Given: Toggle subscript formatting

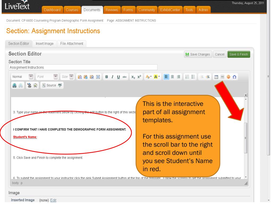Looking at the screenshot, I should (x=133, y=77).
